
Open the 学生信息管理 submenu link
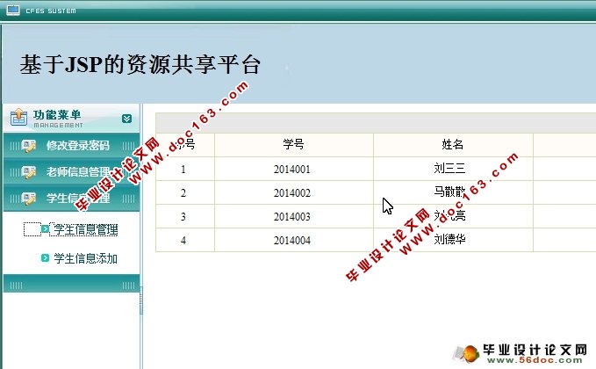(85, 229)
